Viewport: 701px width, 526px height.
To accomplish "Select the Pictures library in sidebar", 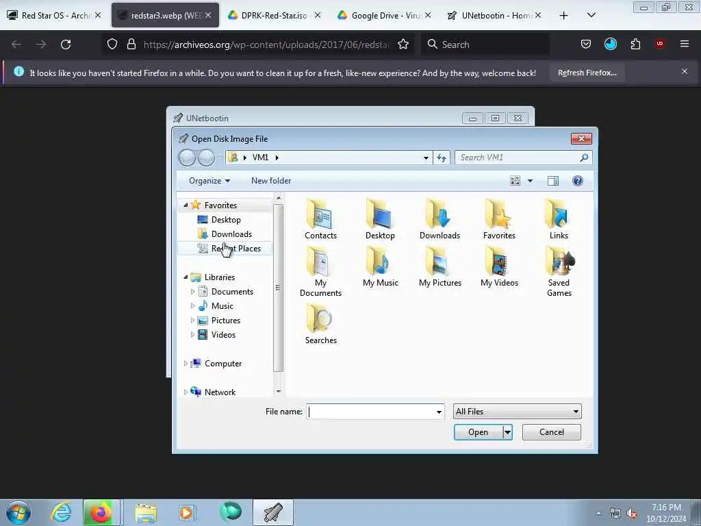I will click(225, 321).
